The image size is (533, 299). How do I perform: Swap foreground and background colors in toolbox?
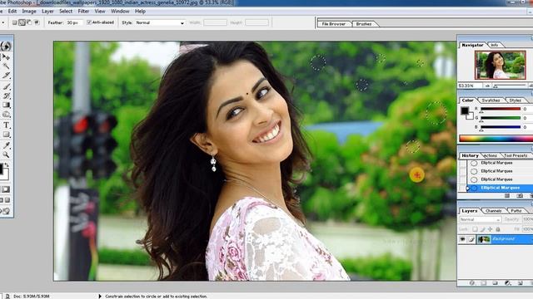click(7, 164)
